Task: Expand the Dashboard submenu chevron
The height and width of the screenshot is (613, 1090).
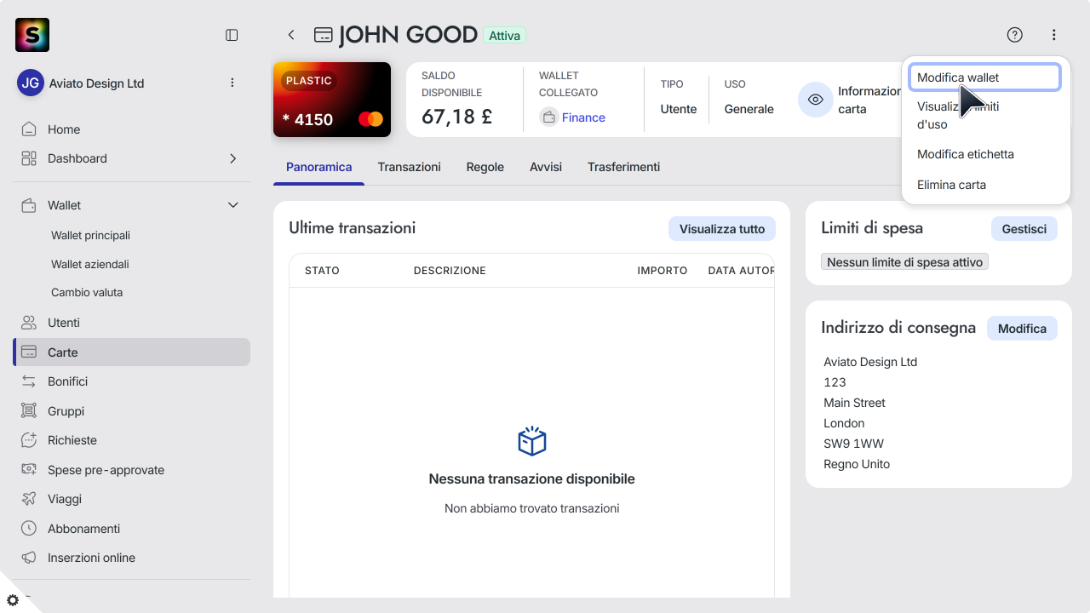Action: coord(232,158)
